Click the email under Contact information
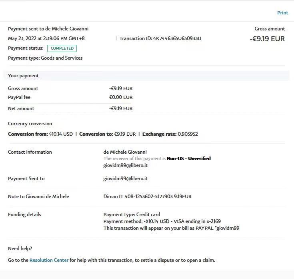 click(x=125, y=165)
